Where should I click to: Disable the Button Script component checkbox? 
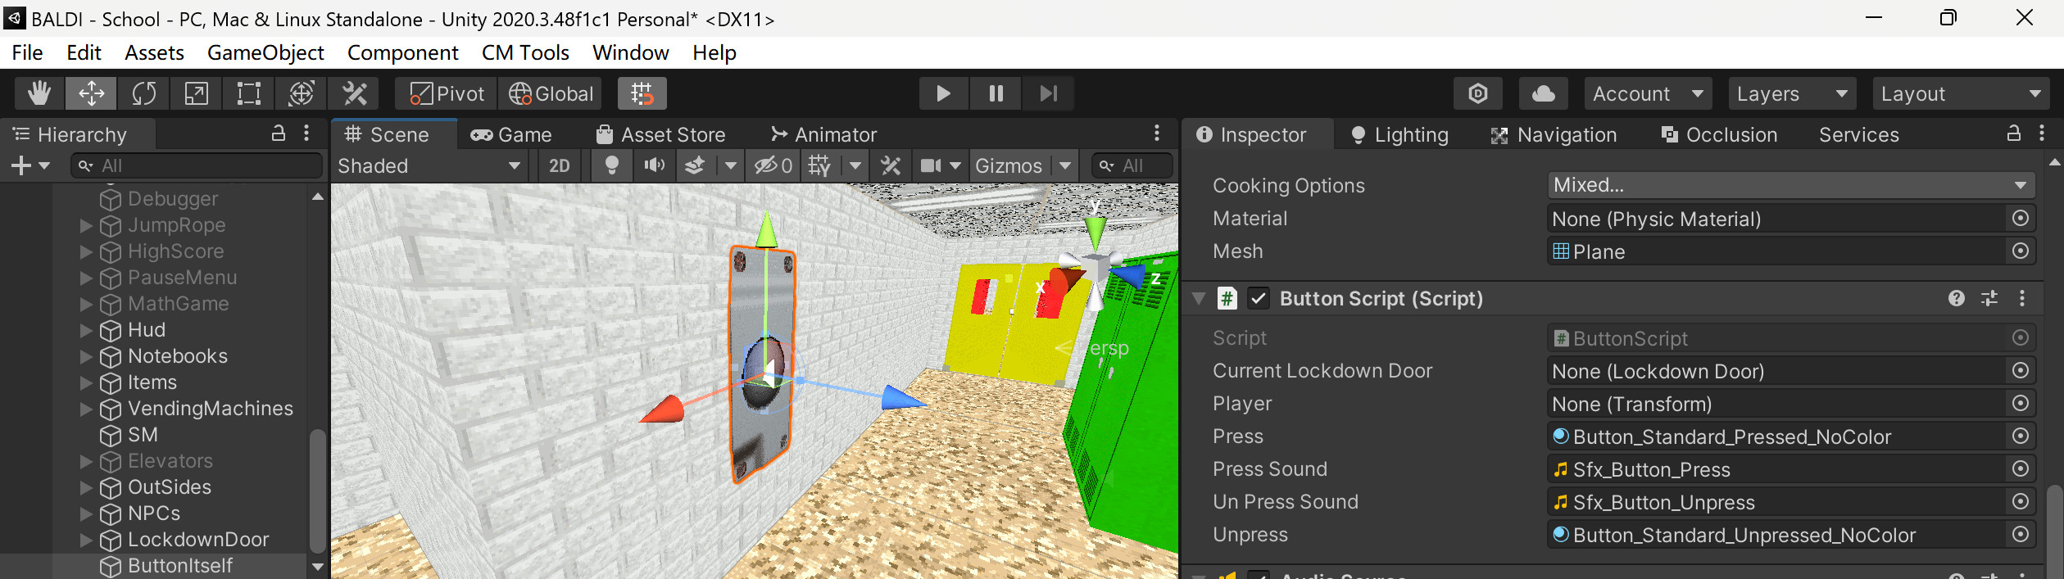[1259, 299]
